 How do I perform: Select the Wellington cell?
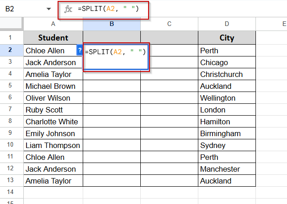pyautogui.click(x=227, y=98)
